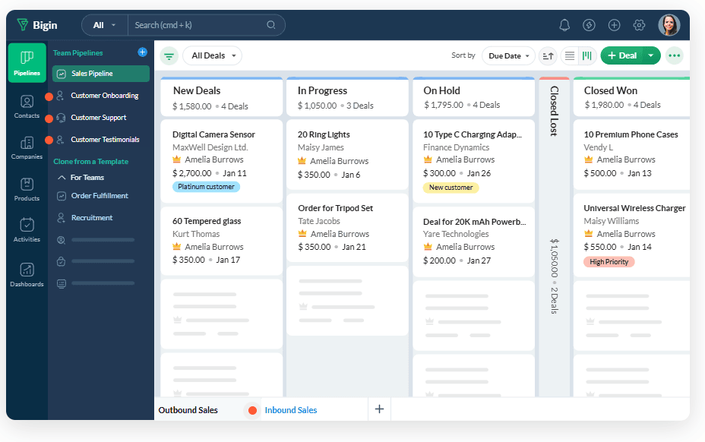Image resolution: width=705 pixels, height=442 pixels.
Task: Open the user profile avatar
Action: (x=669, y=25)
